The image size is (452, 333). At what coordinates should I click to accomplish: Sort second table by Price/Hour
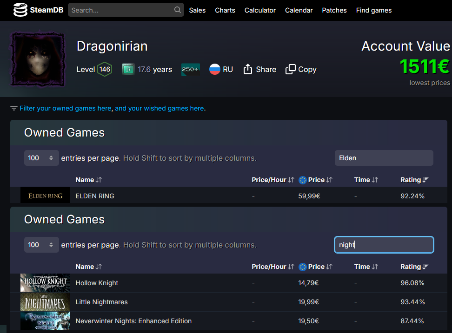coord(273,267)
